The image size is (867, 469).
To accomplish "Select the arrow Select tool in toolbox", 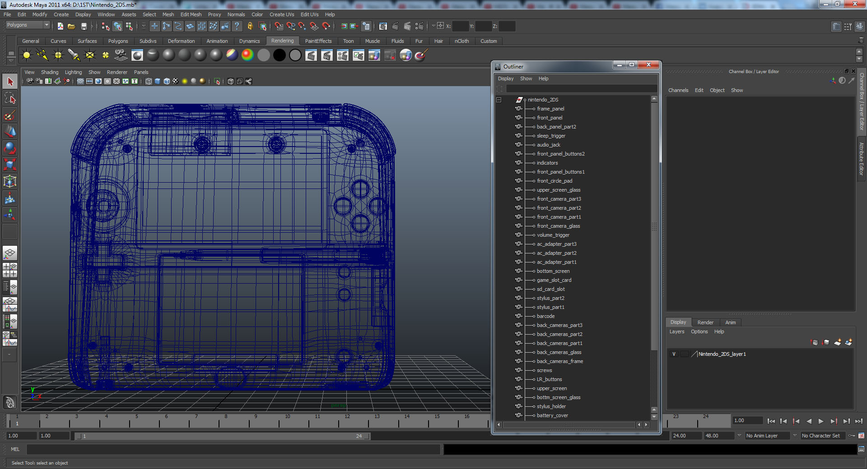I will click(x=10, y=82).
